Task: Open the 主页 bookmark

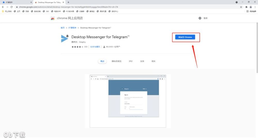Action: click(x=17, y=11)
